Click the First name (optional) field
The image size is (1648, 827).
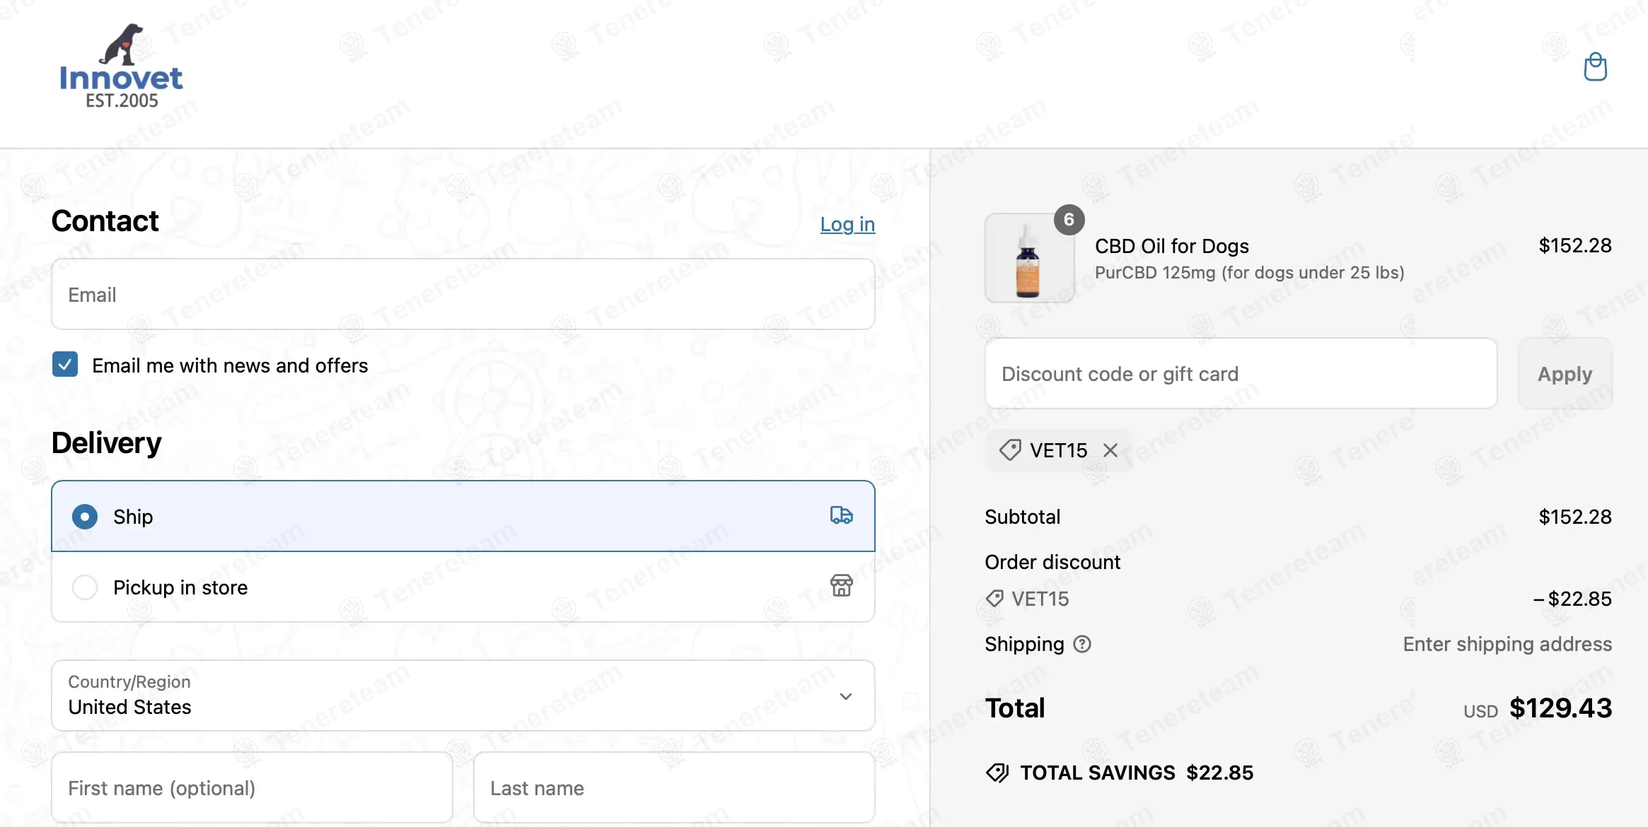(x=252, y=787)
